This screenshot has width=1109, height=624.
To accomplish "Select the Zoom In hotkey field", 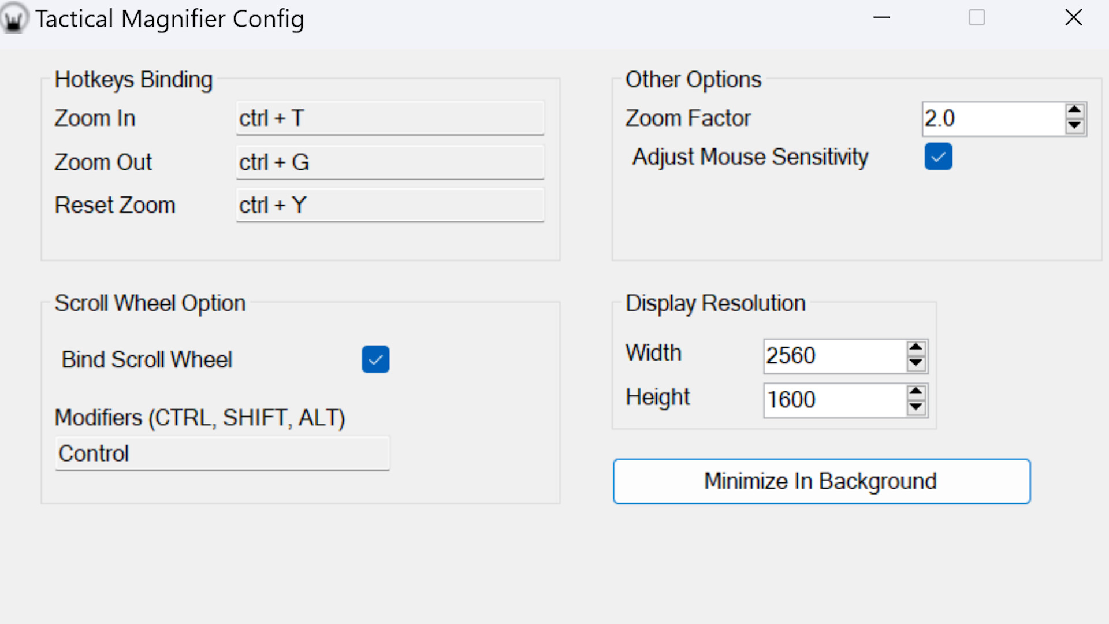I will [x=390, y=118].
